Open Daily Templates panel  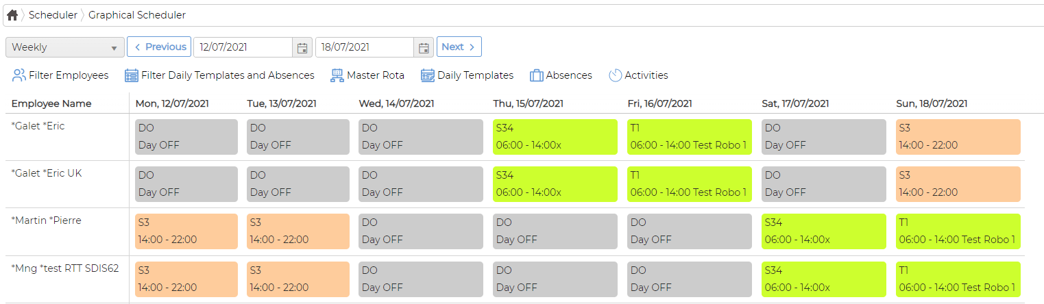[467, 75]
